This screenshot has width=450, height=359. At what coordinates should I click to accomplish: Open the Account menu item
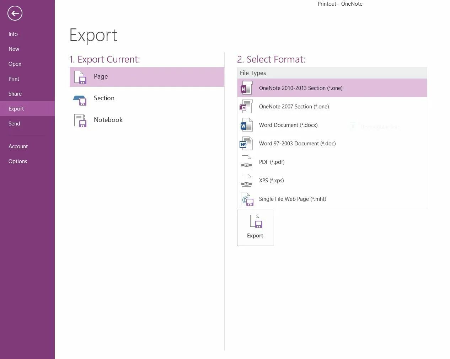27,146
